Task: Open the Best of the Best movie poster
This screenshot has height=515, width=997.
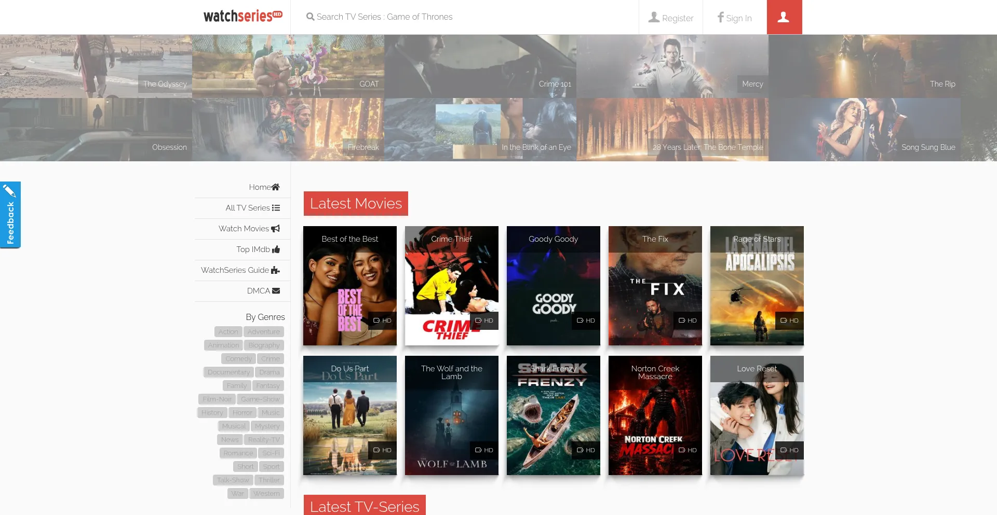Action: 350,286
